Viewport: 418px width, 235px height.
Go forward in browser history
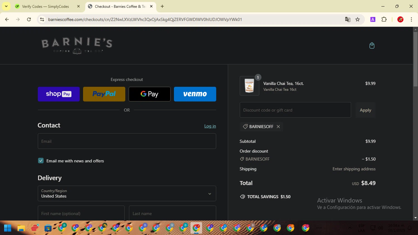(18, 20)
